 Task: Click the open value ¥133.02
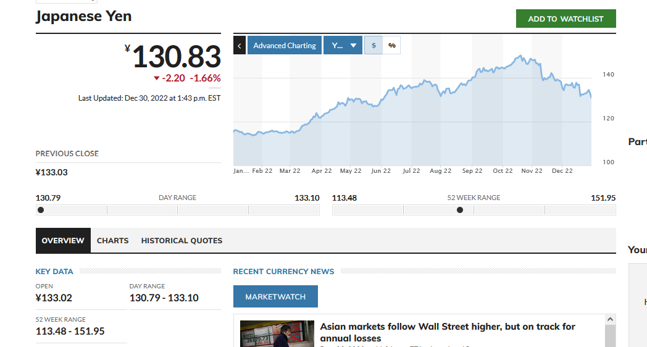coord(54,298)
